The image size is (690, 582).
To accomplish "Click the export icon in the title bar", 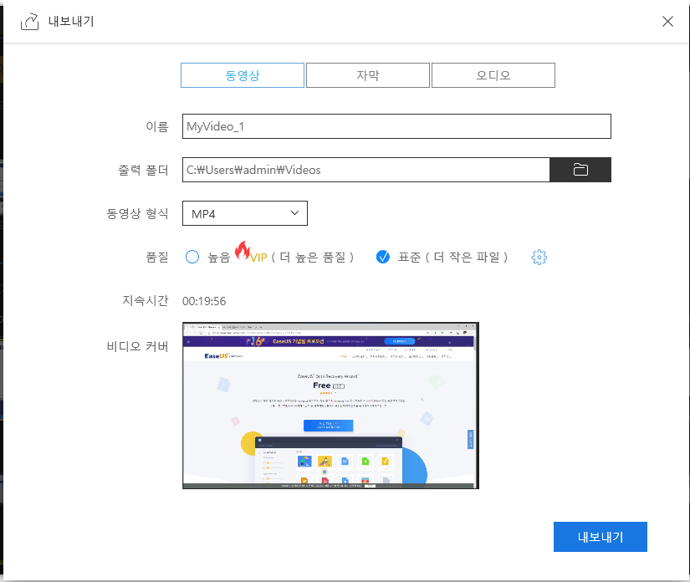I will click(30, 21).
